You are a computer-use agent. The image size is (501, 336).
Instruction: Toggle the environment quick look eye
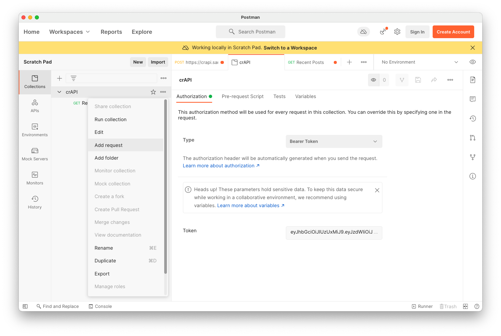click(473, 62)
